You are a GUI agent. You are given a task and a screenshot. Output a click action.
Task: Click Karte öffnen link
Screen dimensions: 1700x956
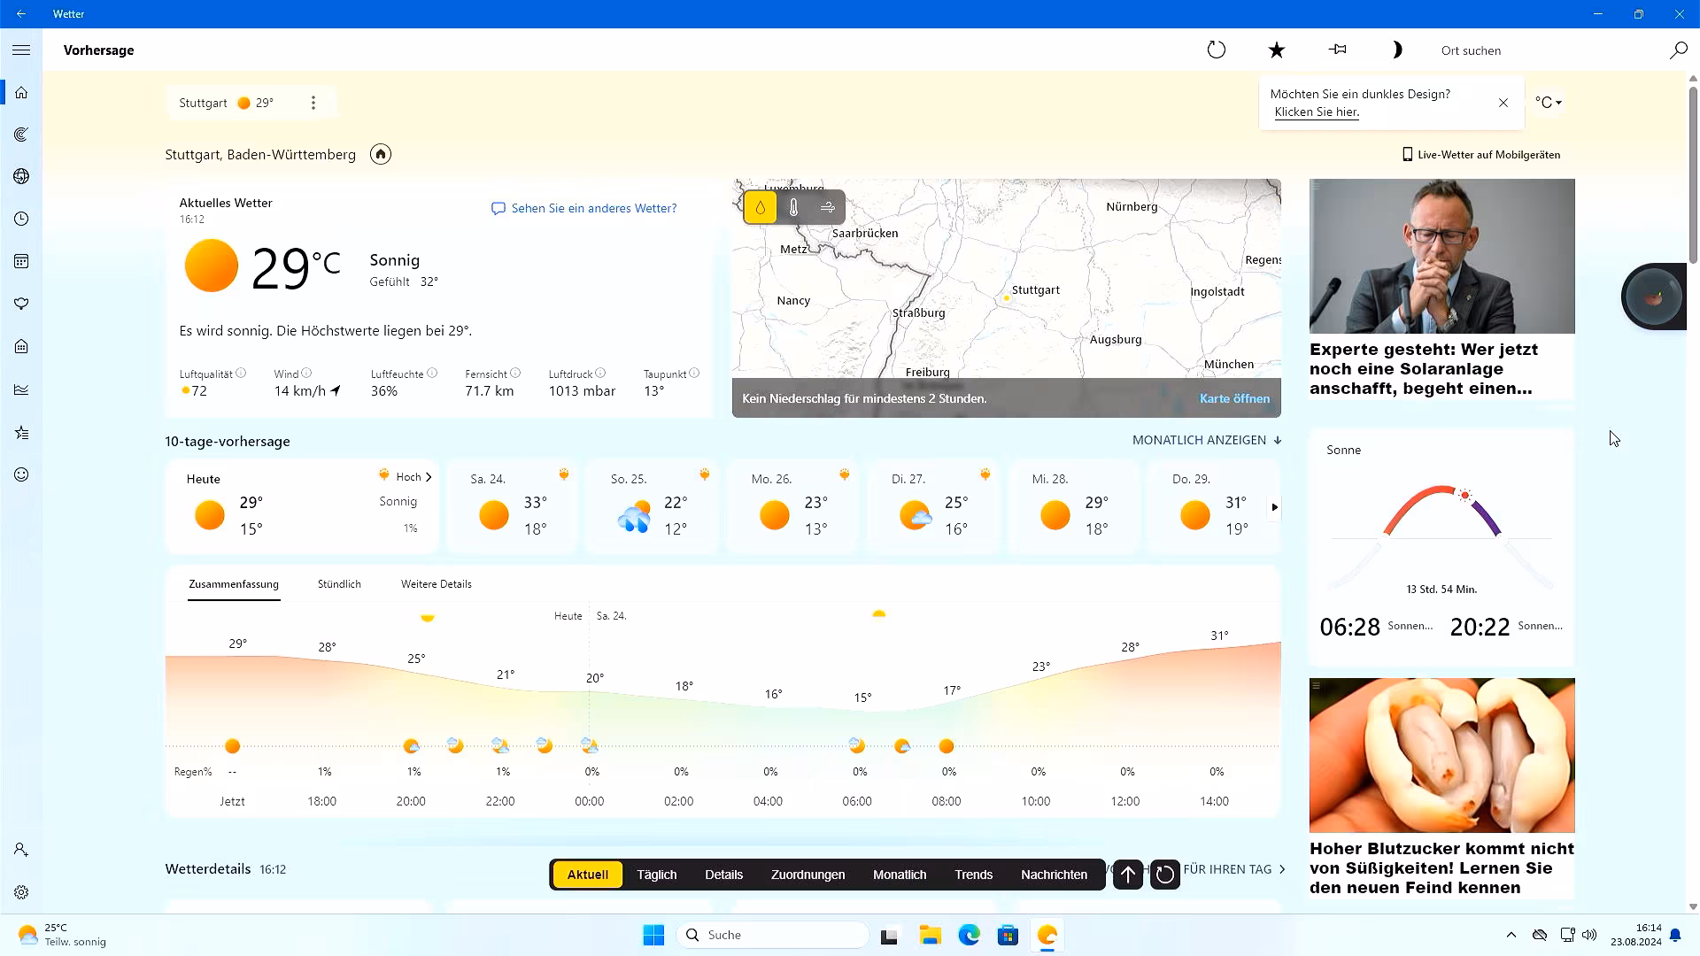click(1234, 398)
